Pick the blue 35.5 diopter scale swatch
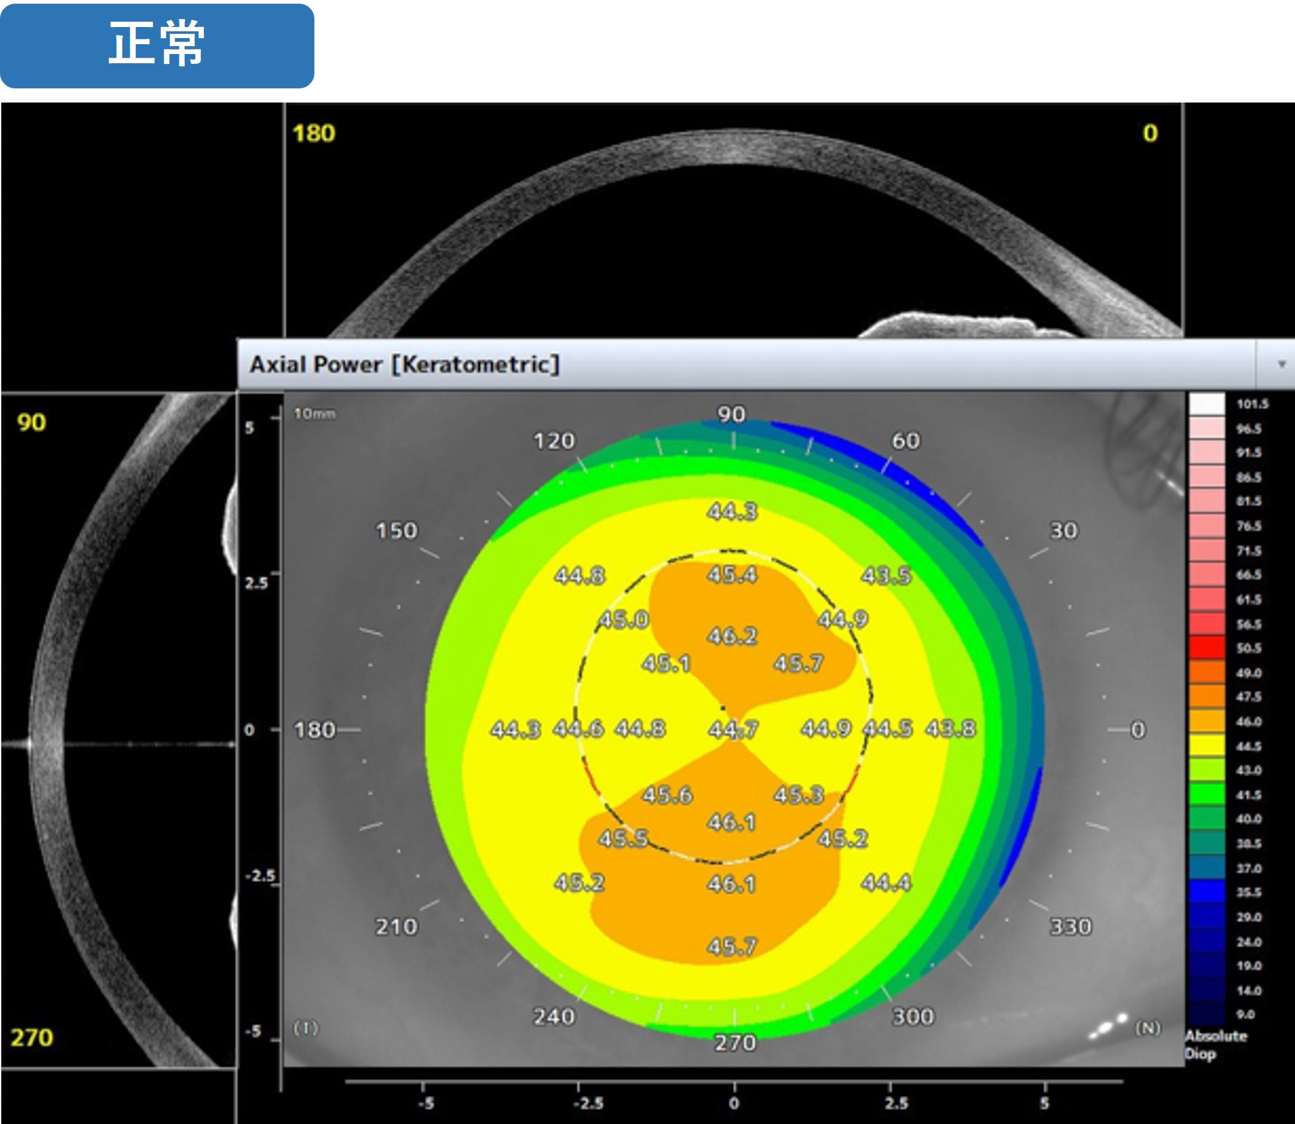Viewport: 1295px width, 1124px height. tap(1207, 891)
